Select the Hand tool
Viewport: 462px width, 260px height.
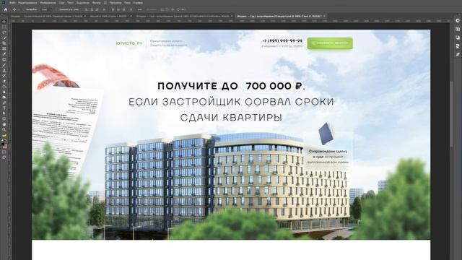4,124
